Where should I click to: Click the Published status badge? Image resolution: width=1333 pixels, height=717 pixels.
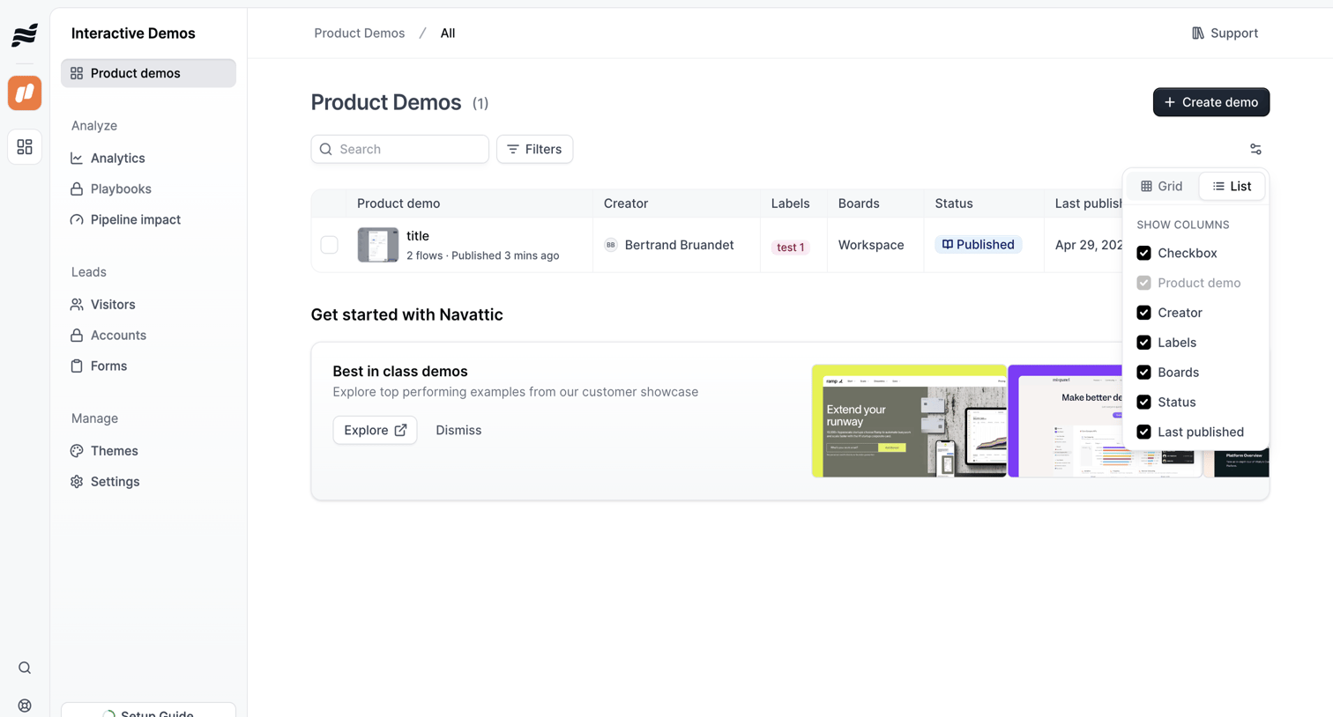(x=979, y=245)
